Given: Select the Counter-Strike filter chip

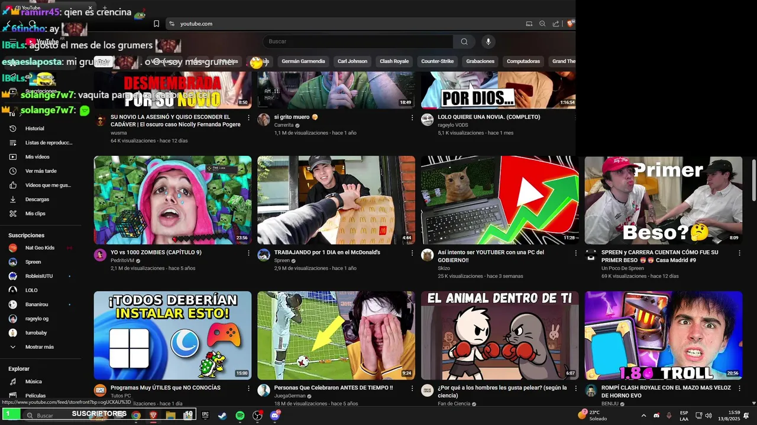Looking at the screenshot, I should (x=438, y=61).
